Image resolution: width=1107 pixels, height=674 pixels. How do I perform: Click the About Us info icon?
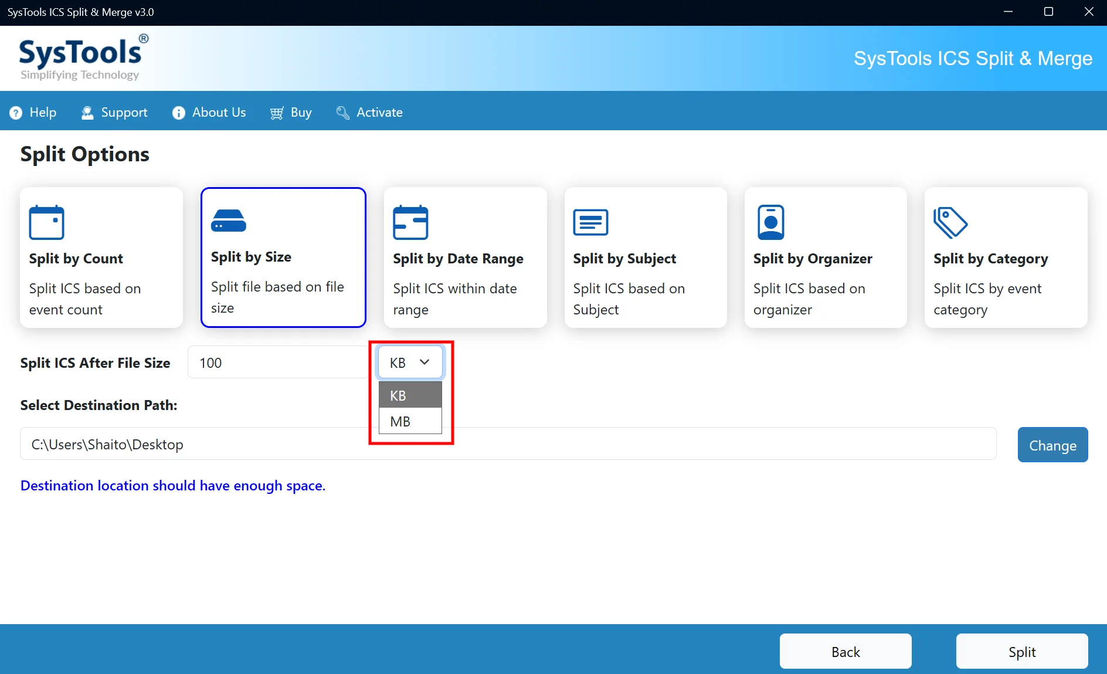tap(179, 113)
